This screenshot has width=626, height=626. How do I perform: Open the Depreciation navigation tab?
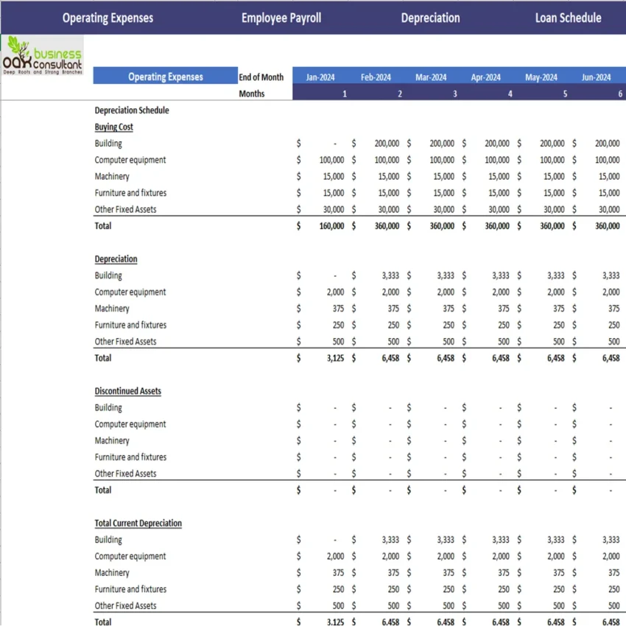[x=430, y=18]
